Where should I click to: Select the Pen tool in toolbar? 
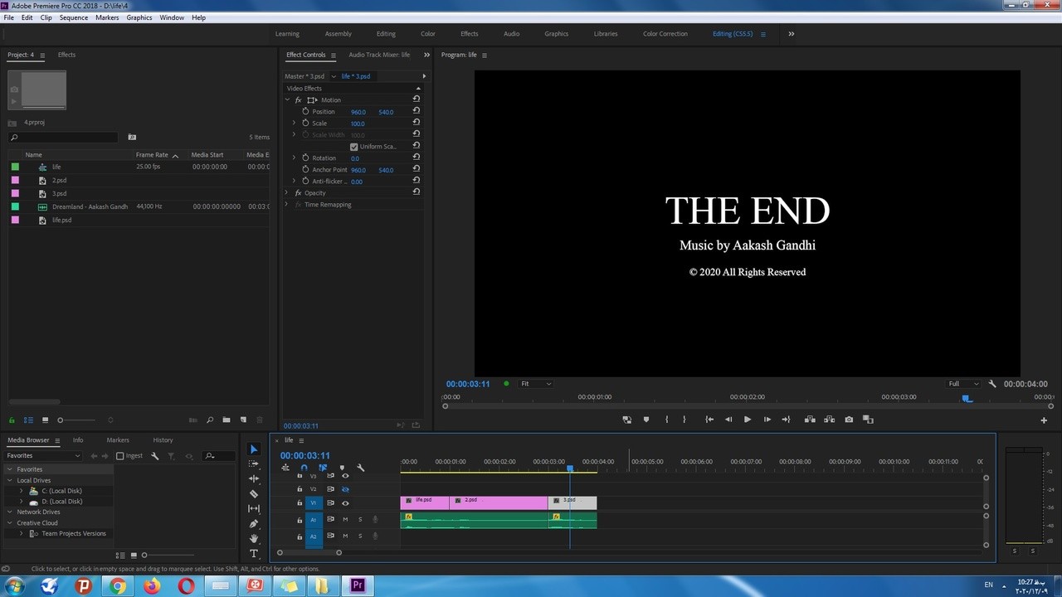(254, 524)
